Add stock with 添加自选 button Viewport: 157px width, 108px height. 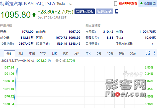click(x=148, y=3)
